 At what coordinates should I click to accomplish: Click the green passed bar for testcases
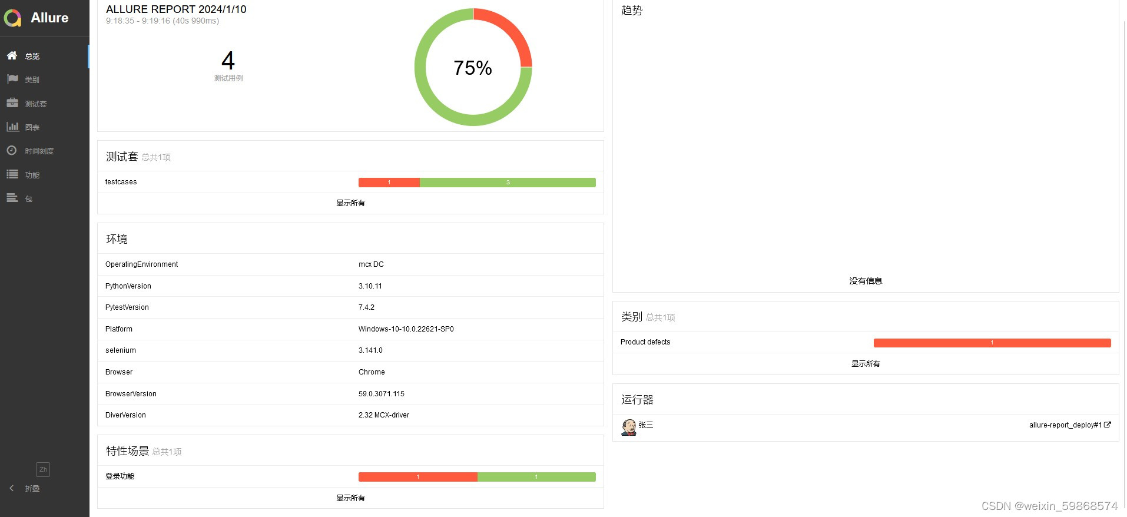508,183
